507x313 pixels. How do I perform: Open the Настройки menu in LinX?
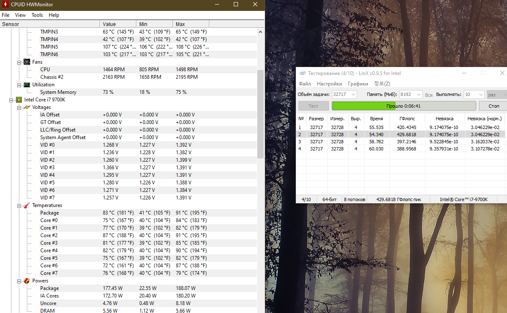329,84
